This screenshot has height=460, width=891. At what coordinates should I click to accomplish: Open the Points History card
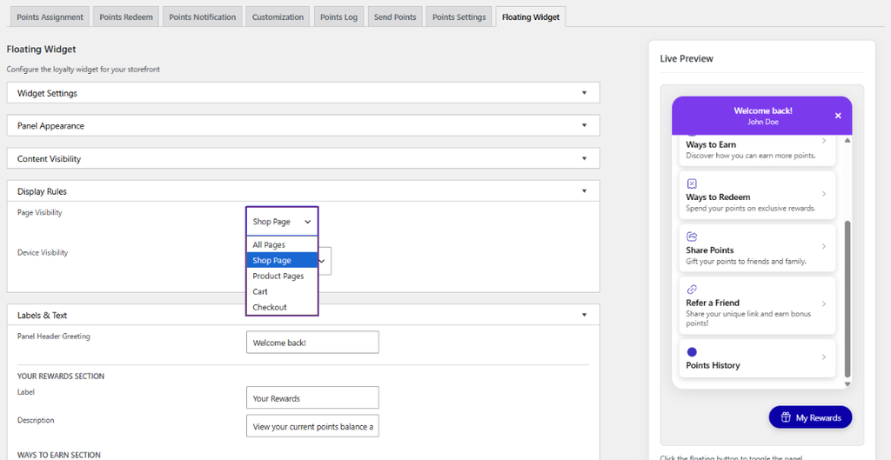tap(758, 358)
